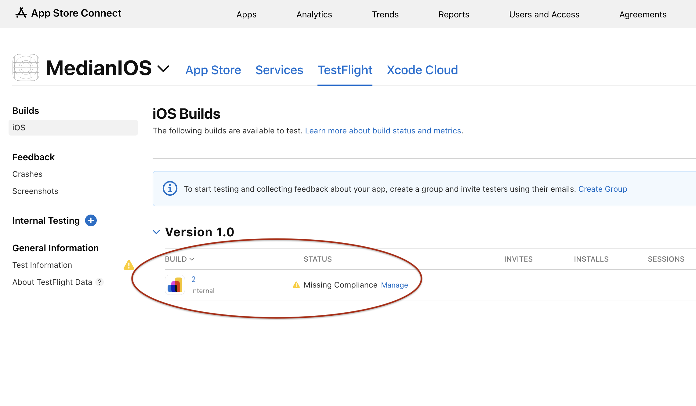Image resolution: width=696 pixels, height=406 pixels.
Task: Open Reports in the top navigation
Action: [454, 14]
